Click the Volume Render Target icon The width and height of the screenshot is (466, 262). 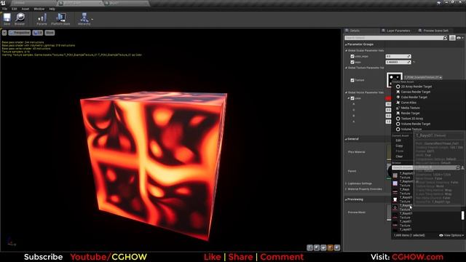pyautogui.click(x=398, y=124)
